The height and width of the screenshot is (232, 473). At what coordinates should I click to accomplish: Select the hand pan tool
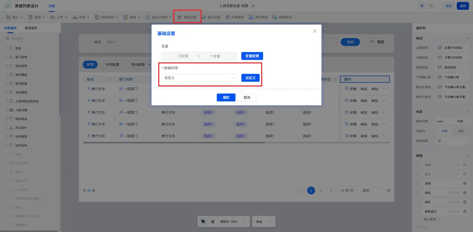tap(213, 222)
